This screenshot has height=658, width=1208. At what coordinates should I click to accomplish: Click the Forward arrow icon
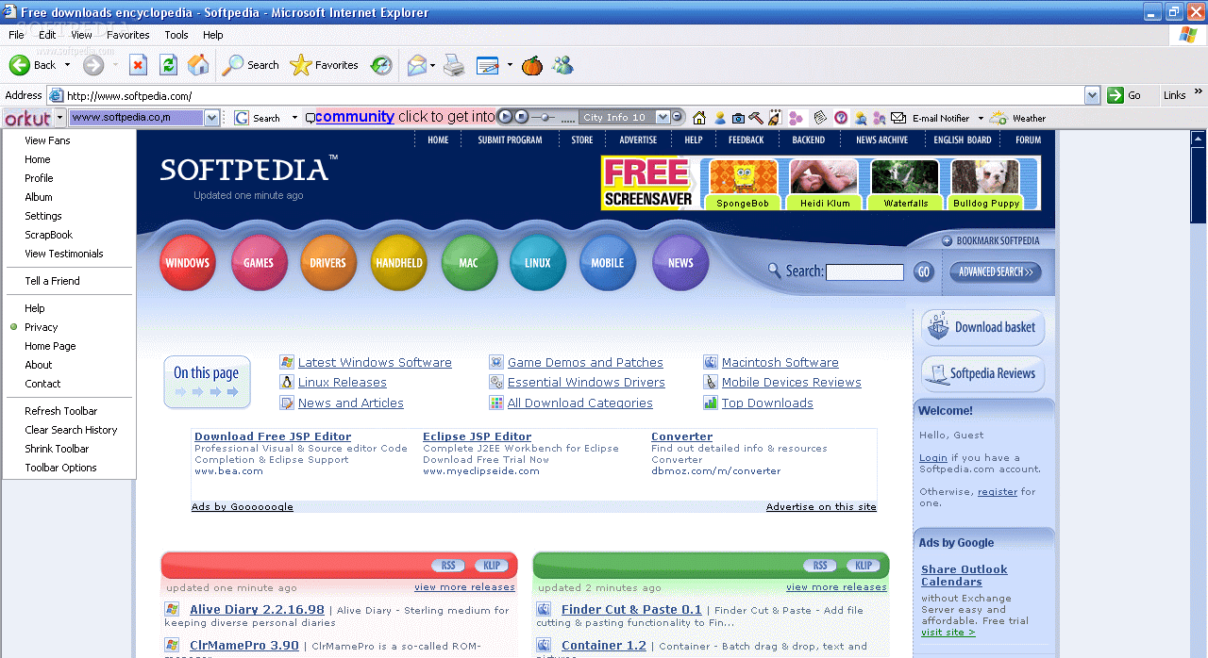[x=93, y=65]
